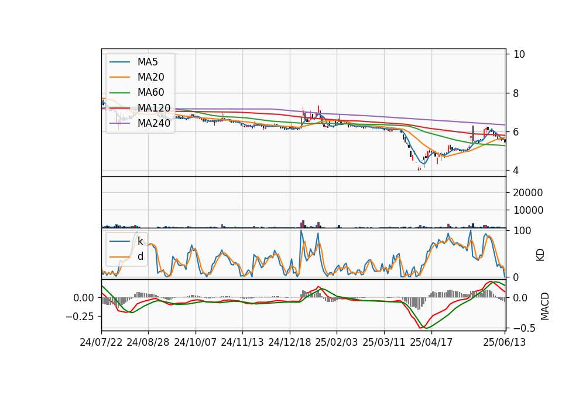Click the left MACD axis value 0.00
This screenshot has width=562, height=403.
(84, 298)
